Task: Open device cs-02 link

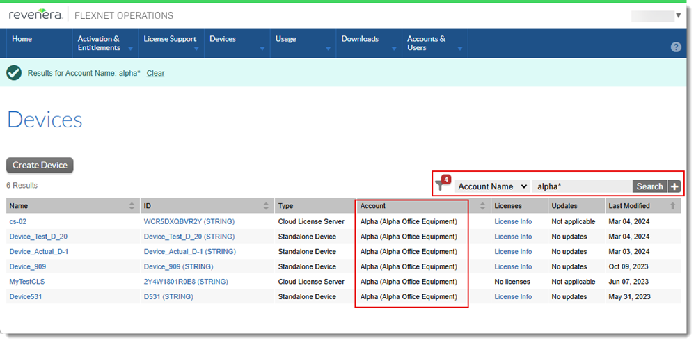Action: [x=17, y=221]
